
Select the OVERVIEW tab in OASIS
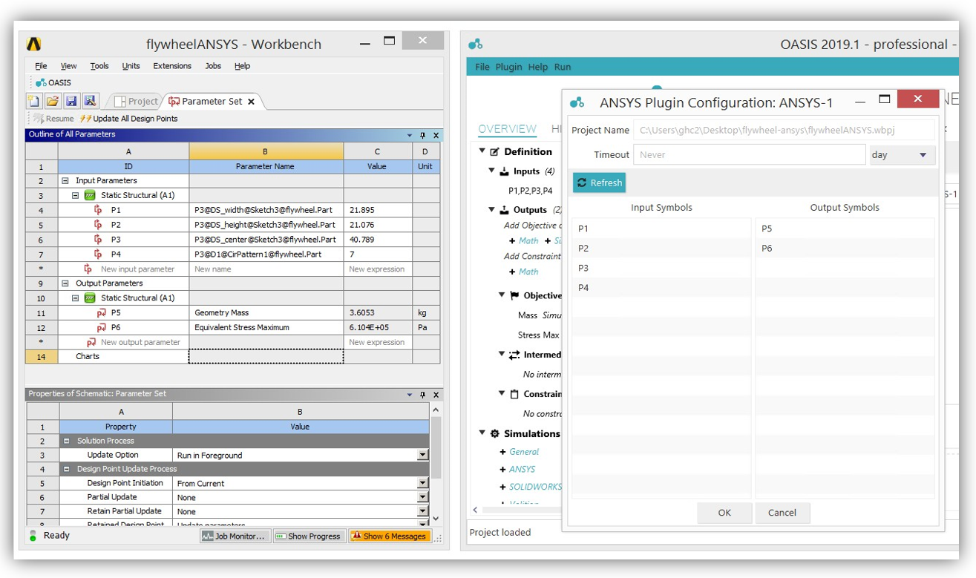click(x=507, y=129)
